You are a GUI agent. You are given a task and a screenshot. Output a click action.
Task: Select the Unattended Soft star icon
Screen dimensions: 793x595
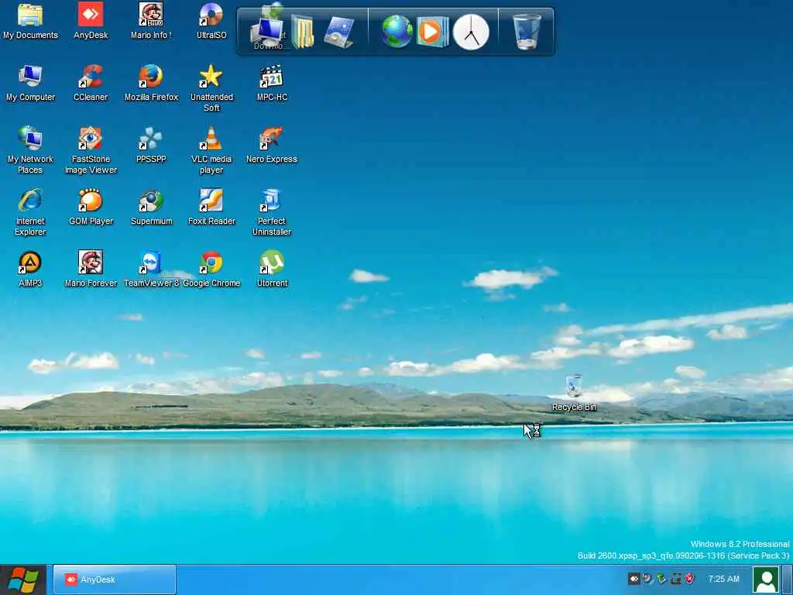click(x=211, y=88)
